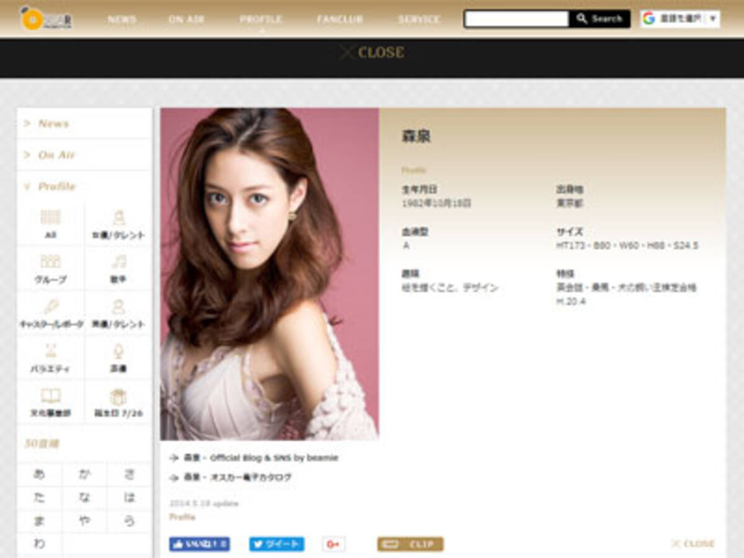Select PROFILE in the top navigation

261,20
